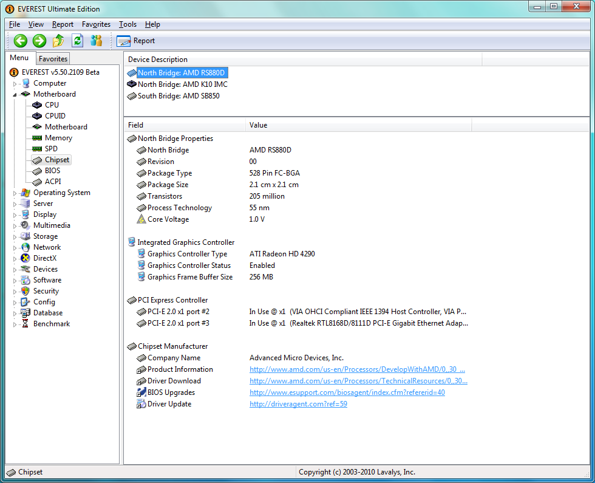Click the Config icon in tree

(x=25, y=302)
